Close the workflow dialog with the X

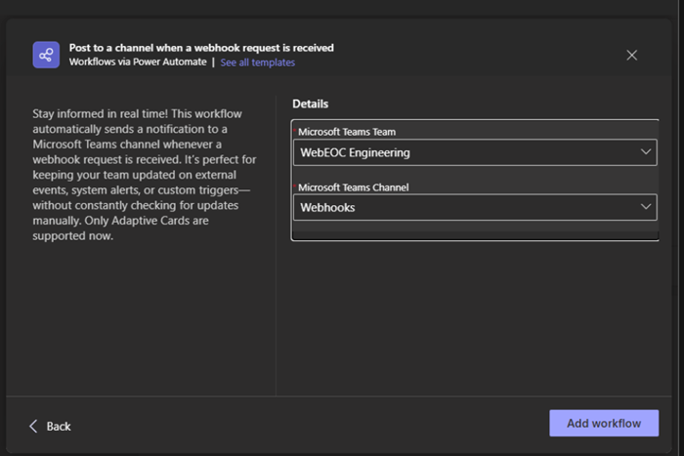[x=631, y=55]
